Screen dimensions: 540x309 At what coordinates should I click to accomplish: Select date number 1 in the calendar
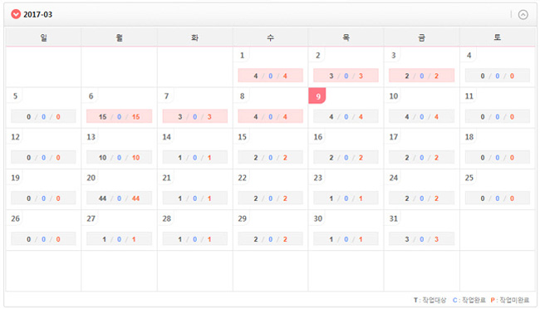[x=242, y=55]
